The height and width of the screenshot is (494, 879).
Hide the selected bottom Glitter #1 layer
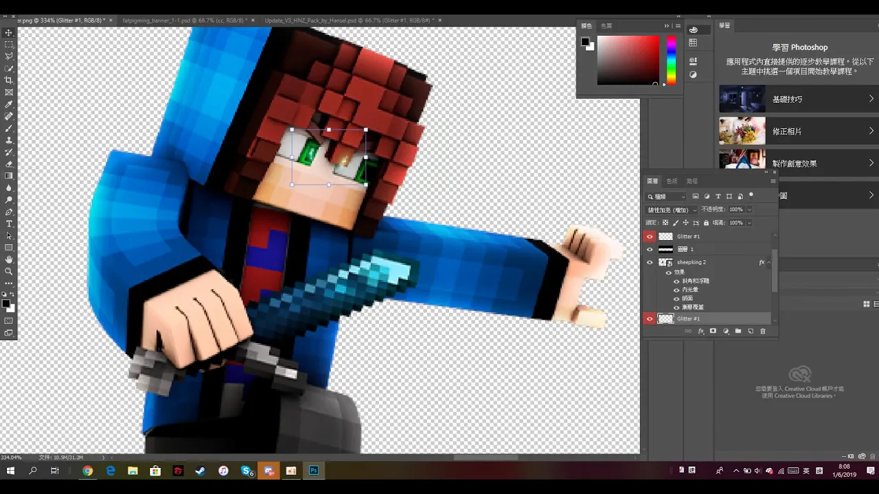tap(650, 318)
